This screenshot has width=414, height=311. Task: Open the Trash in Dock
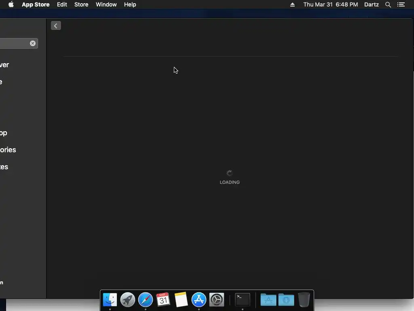[x=304, y=300]
